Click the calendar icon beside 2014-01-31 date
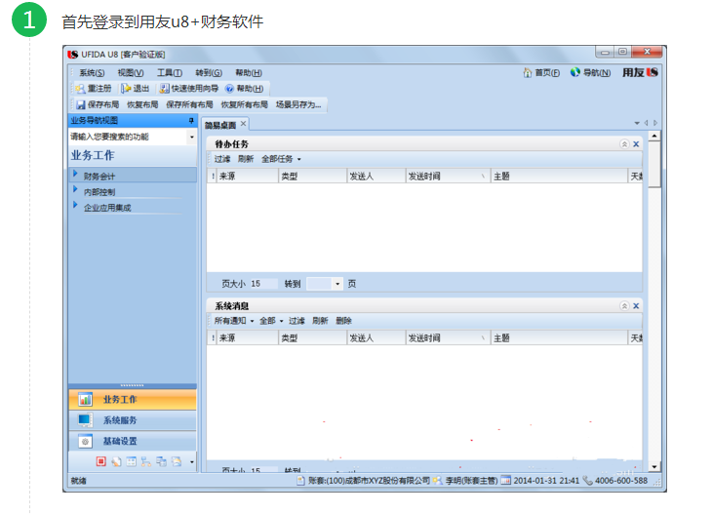Viewport: 712px width, 514px height. [x=506, y=481]
